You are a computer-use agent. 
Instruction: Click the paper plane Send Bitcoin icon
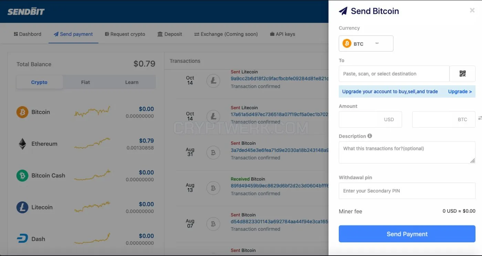[343, 11]
